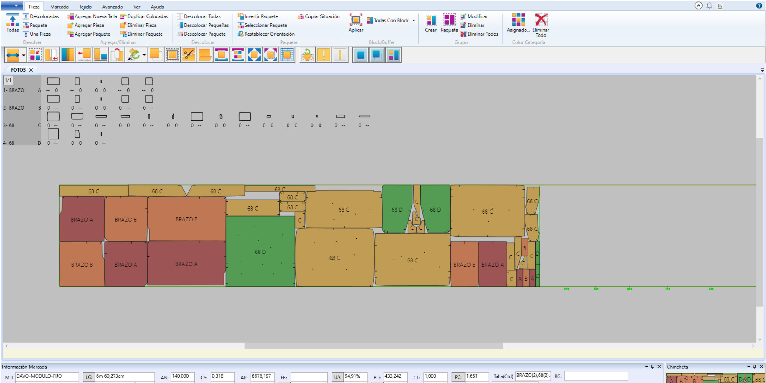Click the grid overlay toolbar tool

click(x=287, y=55)
